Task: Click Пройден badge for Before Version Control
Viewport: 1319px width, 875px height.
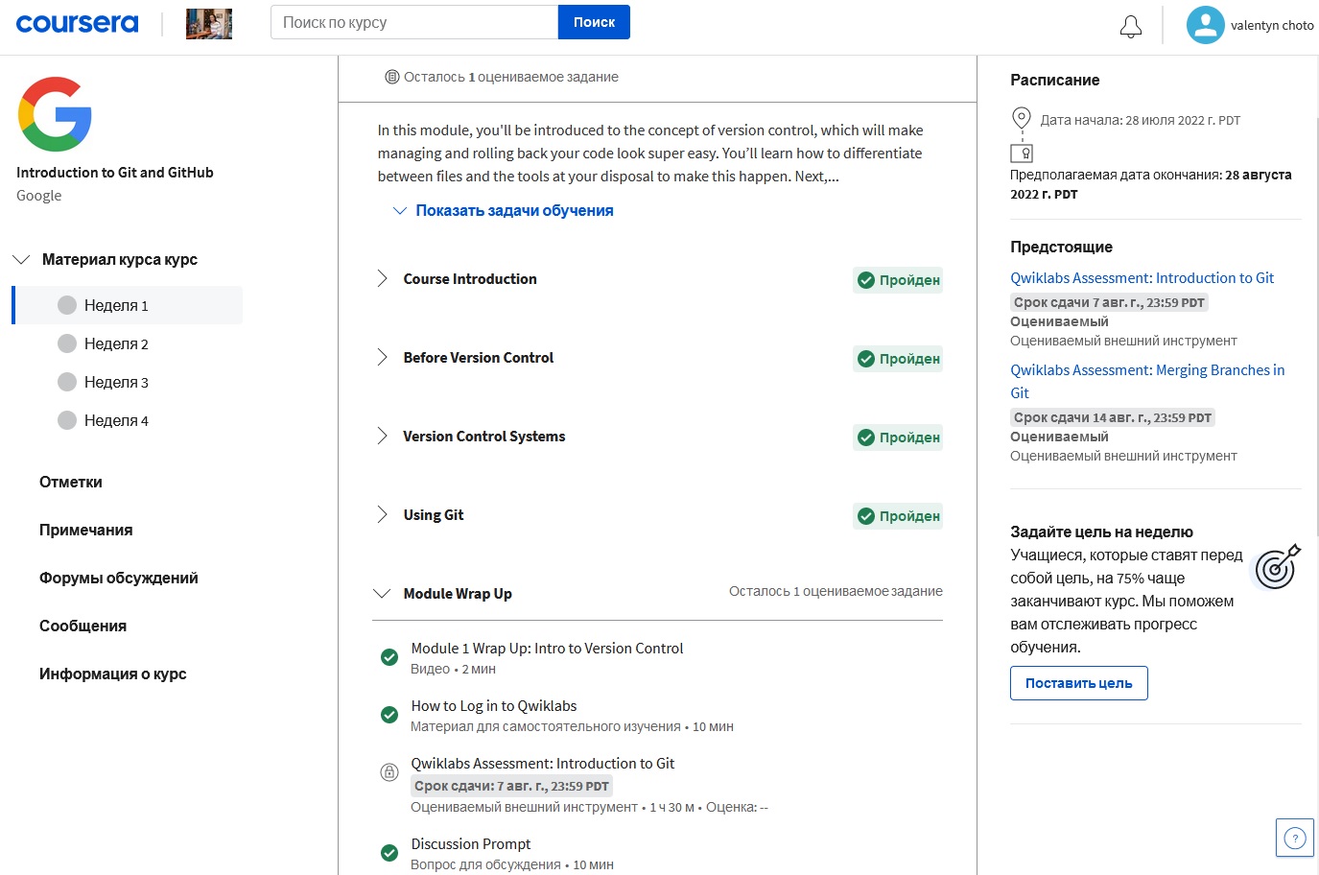Action: 898,359
